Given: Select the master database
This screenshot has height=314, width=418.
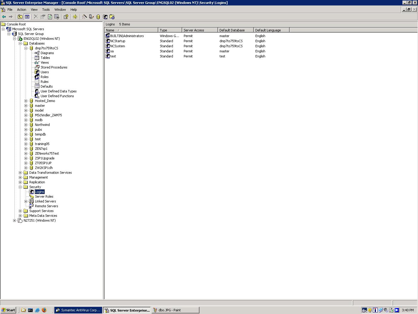Looking at the screenshot, I should (x=40, y=106).
